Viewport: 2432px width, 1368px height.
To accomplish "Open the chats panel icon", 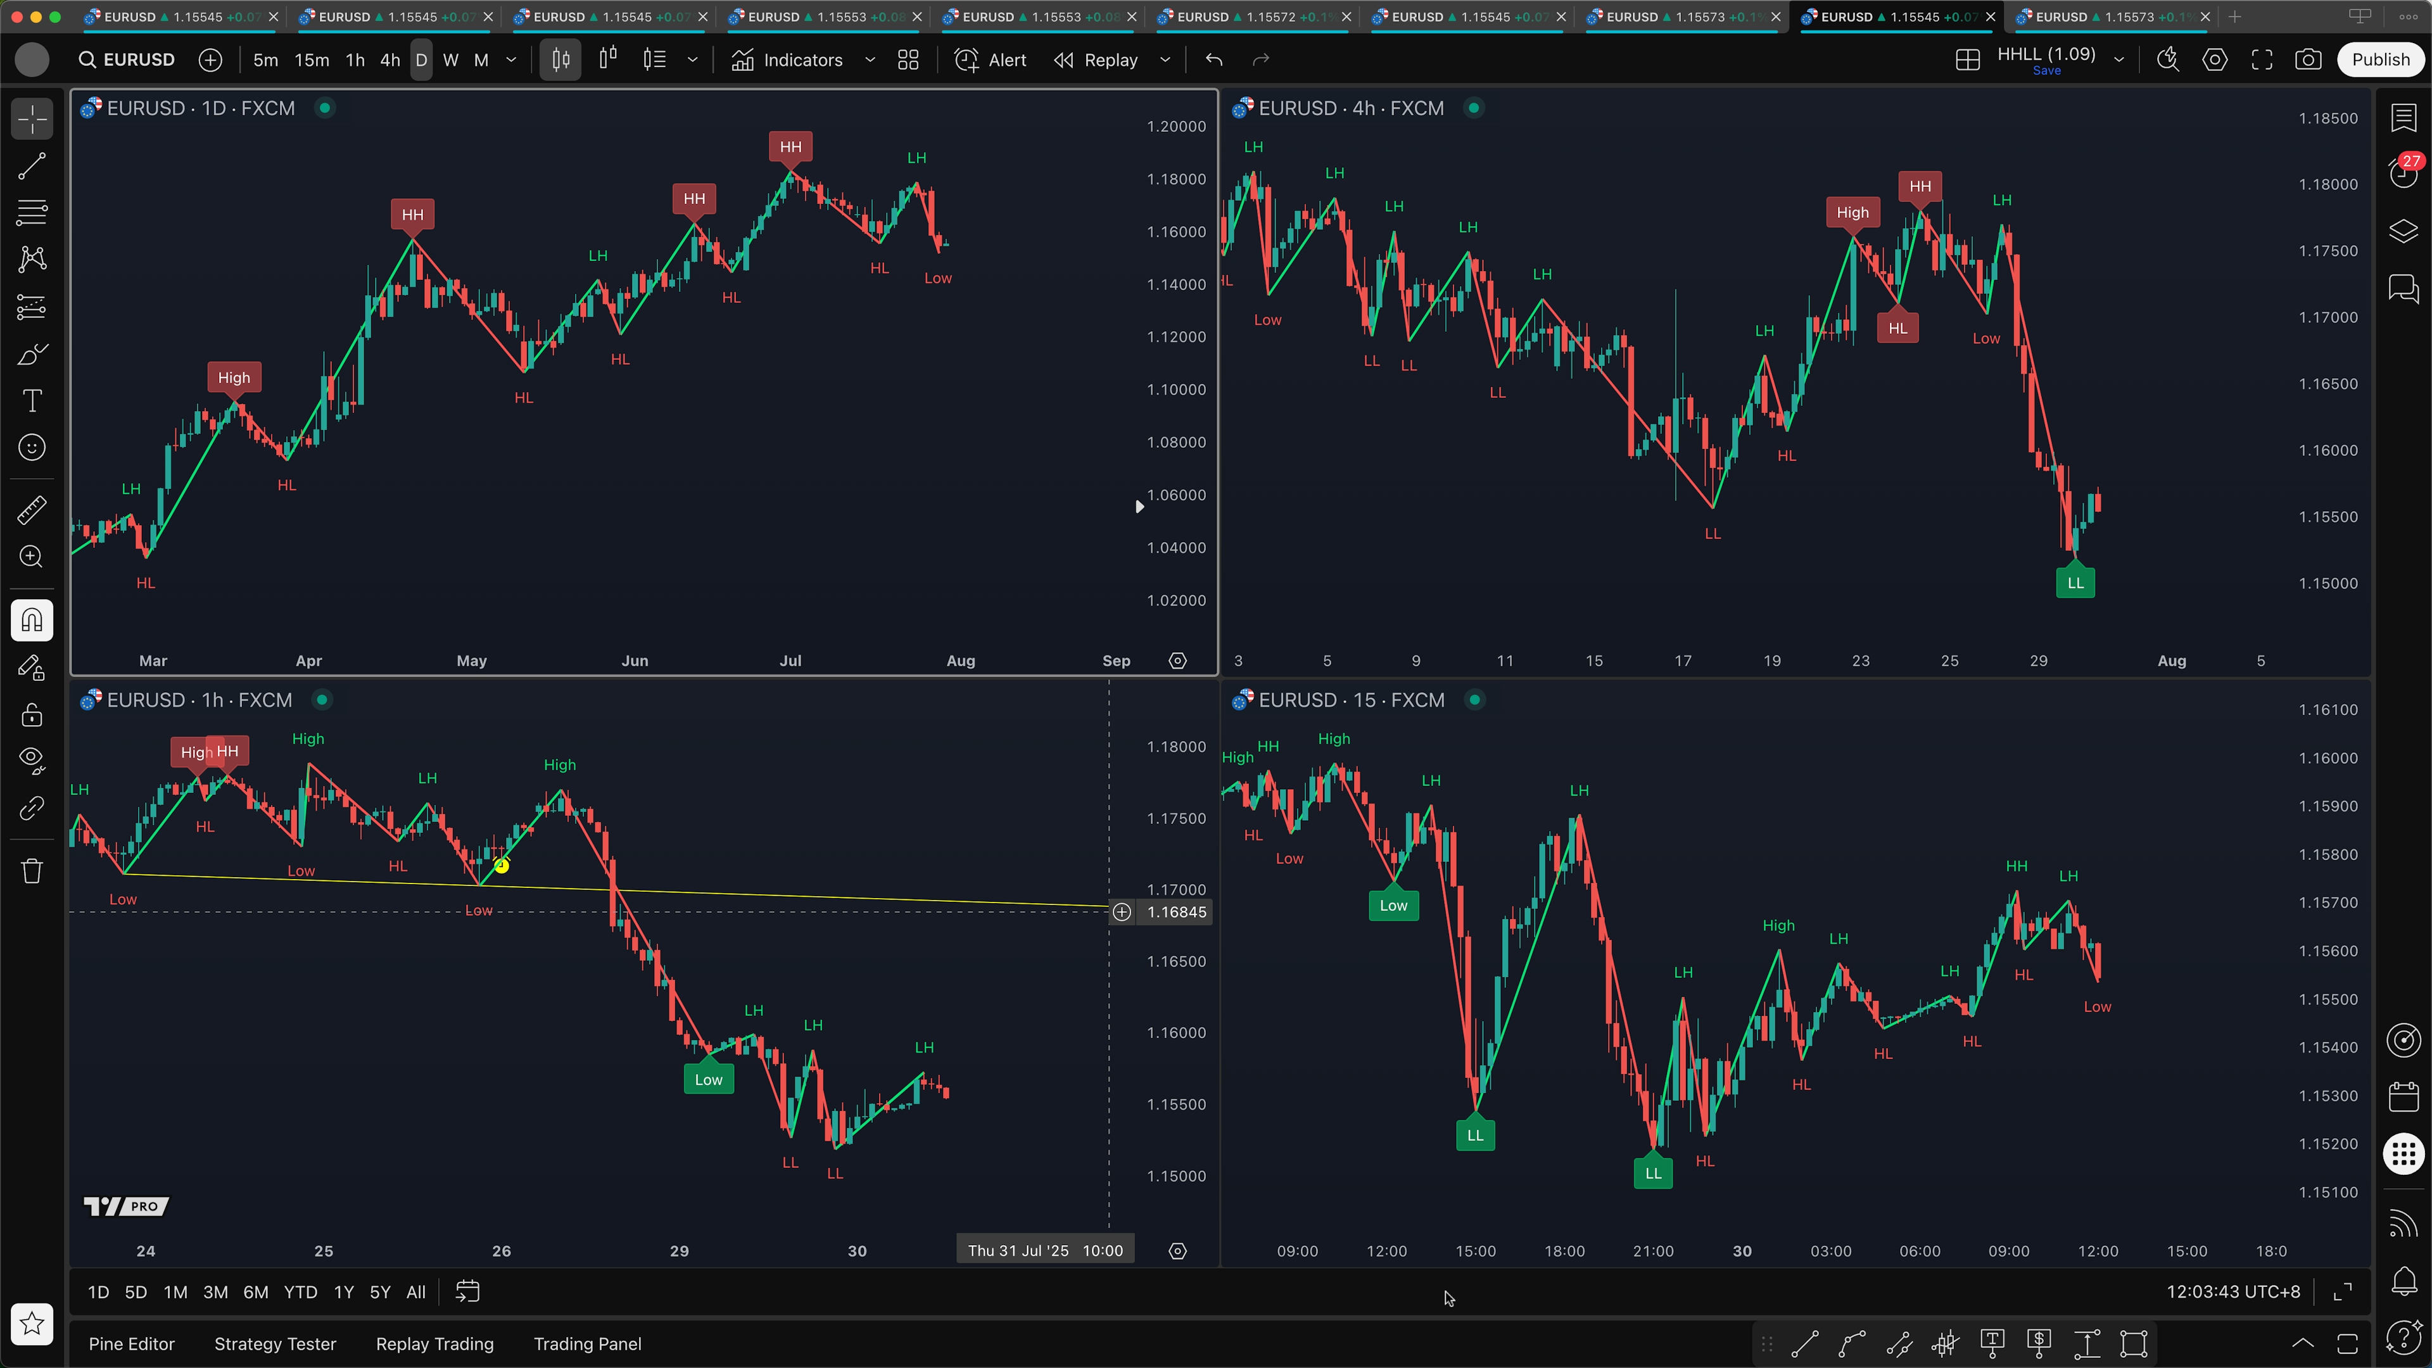I will click(2403, 288).
